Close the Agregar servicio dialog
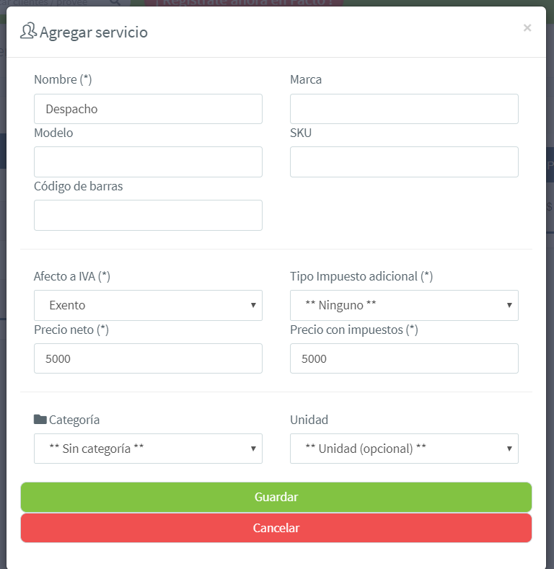 (527, 28)
